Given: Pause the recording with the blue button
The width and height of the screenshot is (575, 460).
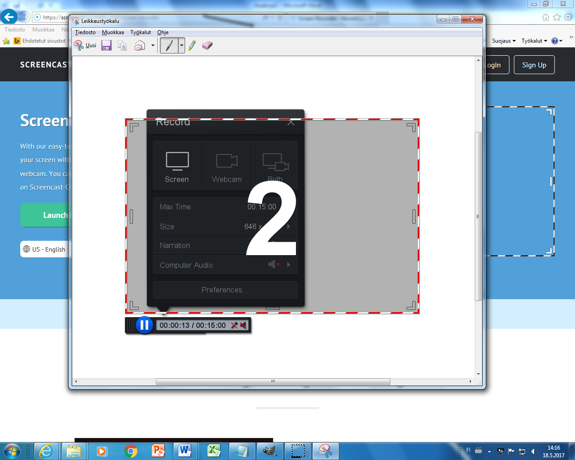Looking at the screenshot, I should [144, 325].
